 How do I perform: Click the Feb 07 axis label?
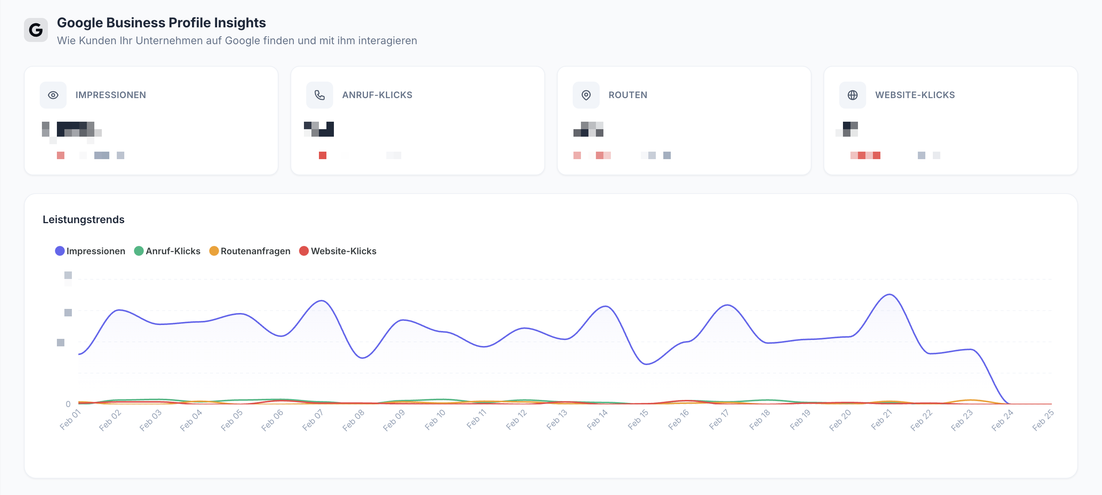(313, 420)
